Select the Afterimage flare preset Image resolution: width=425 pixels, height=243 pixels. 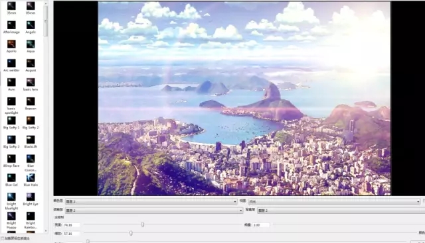[x=11, y=27]
